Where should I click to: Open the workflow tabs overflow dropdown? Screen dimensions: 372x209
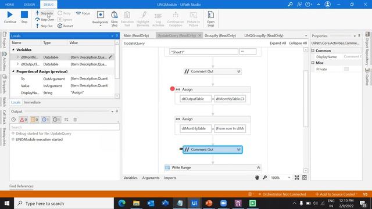pos(306,36)
